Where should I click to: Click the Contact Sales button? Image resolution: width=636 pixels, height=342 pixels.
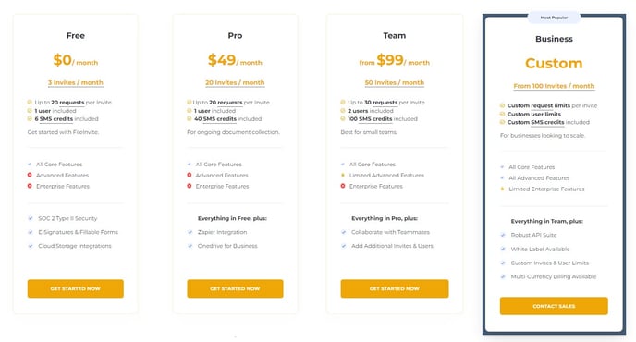[554, 306]
